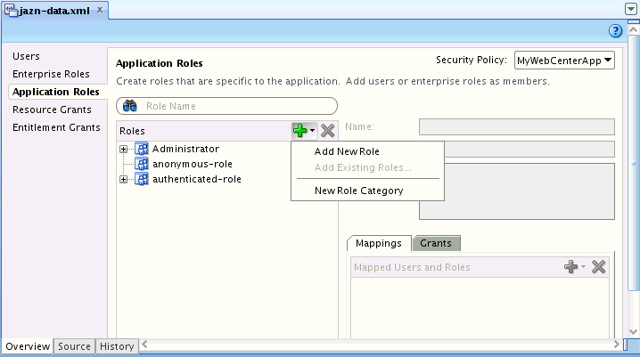Click the vertical scrollbar up arrow
The image size is (640, 357).
coord(633,29)
